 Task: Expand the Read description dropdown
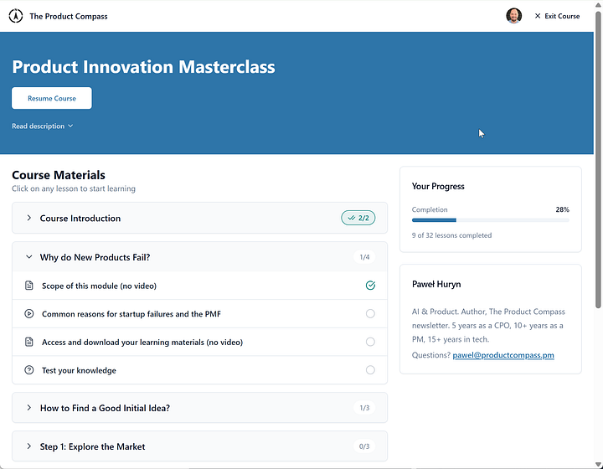click(43, 126)
